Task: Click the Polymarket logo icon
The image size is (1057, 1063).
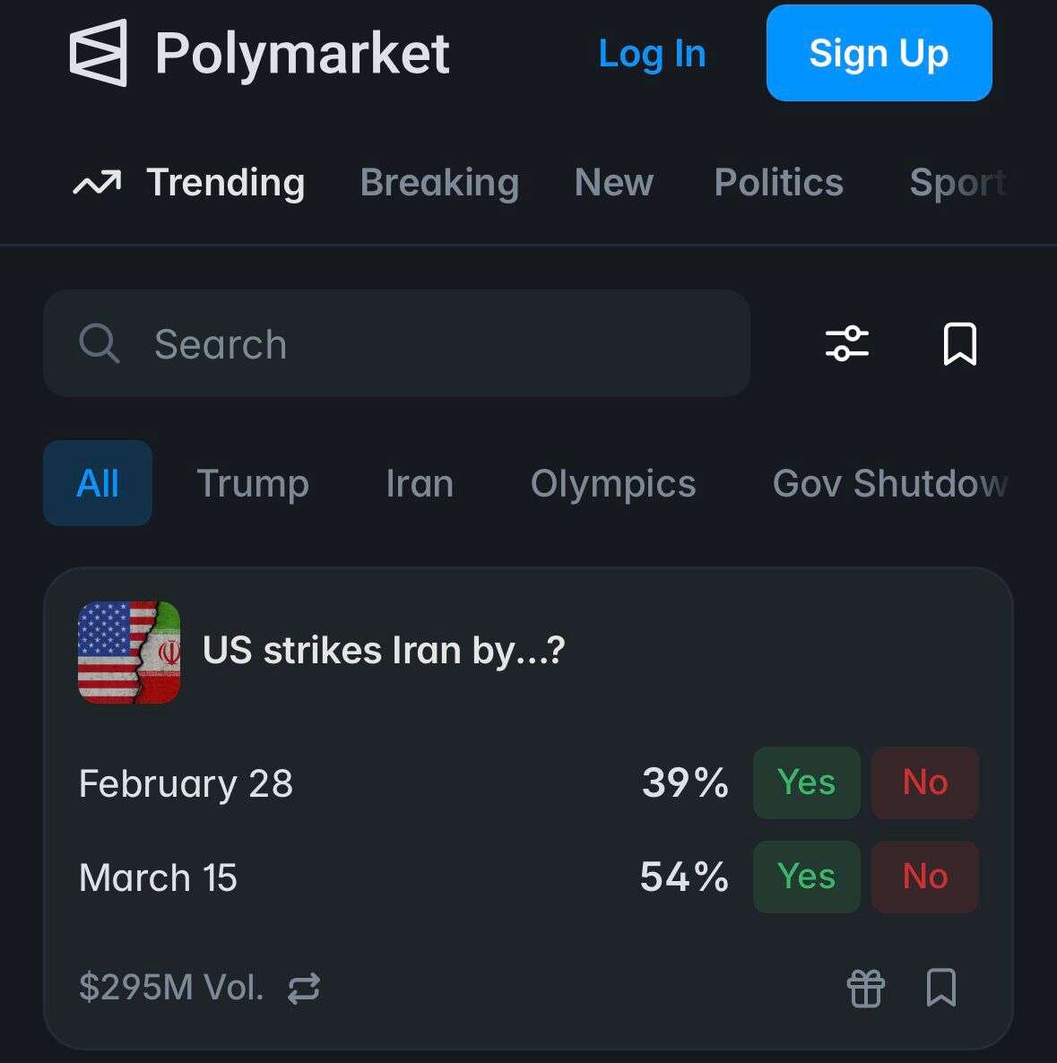Action: 98,54
